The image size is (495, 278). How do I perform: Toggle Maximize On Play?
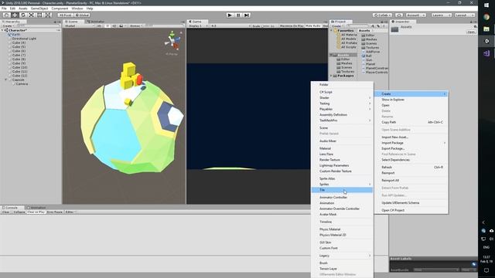292,25
